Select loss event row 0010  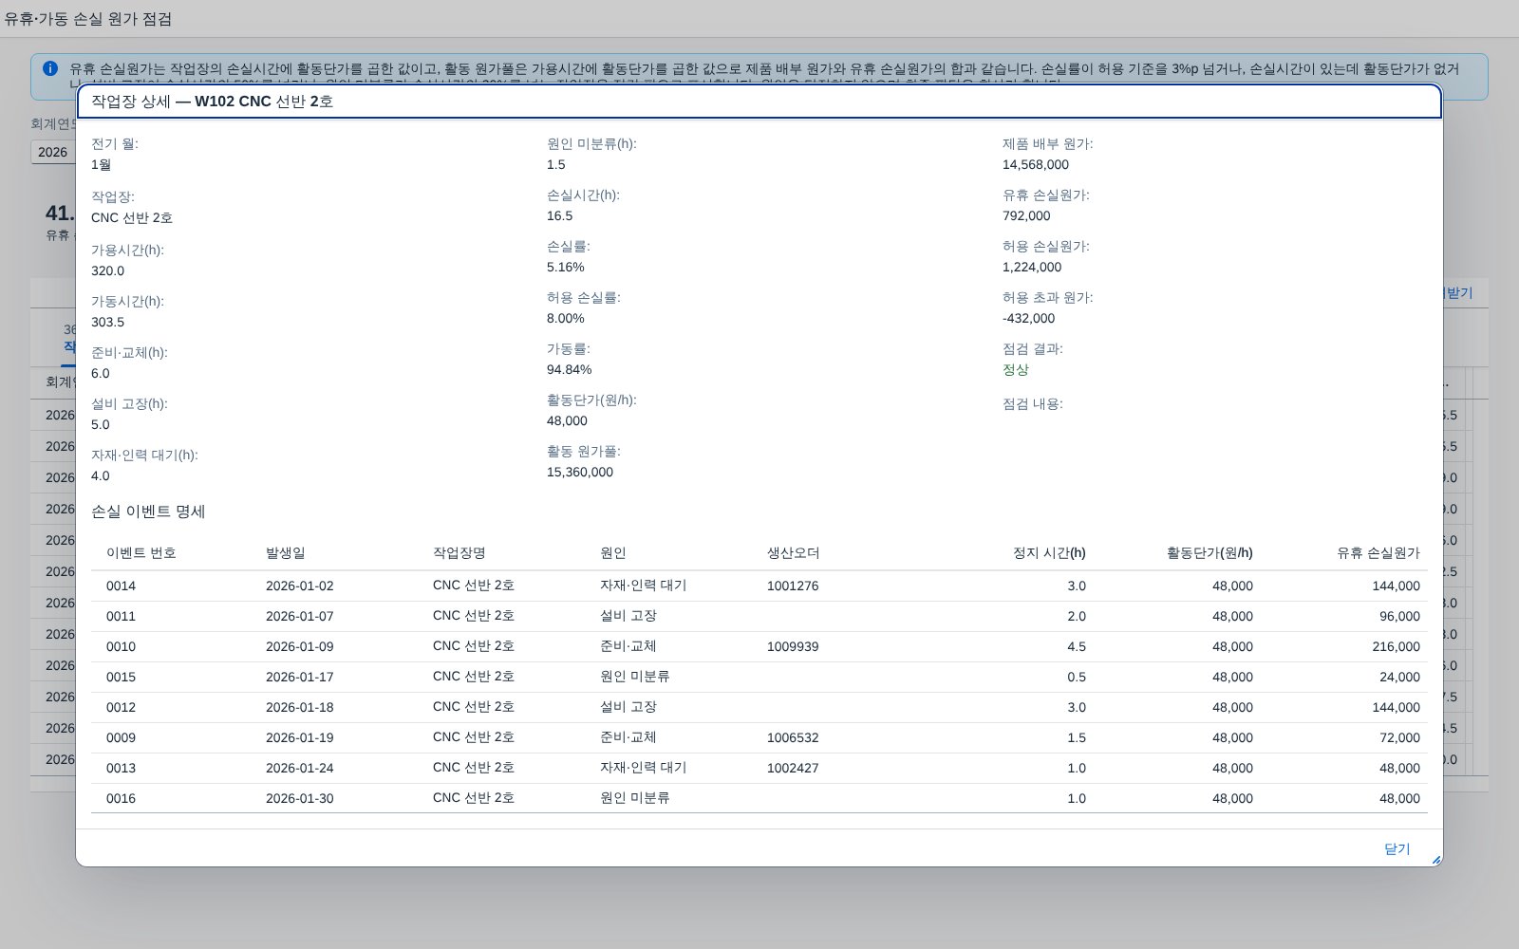point(759,646)
